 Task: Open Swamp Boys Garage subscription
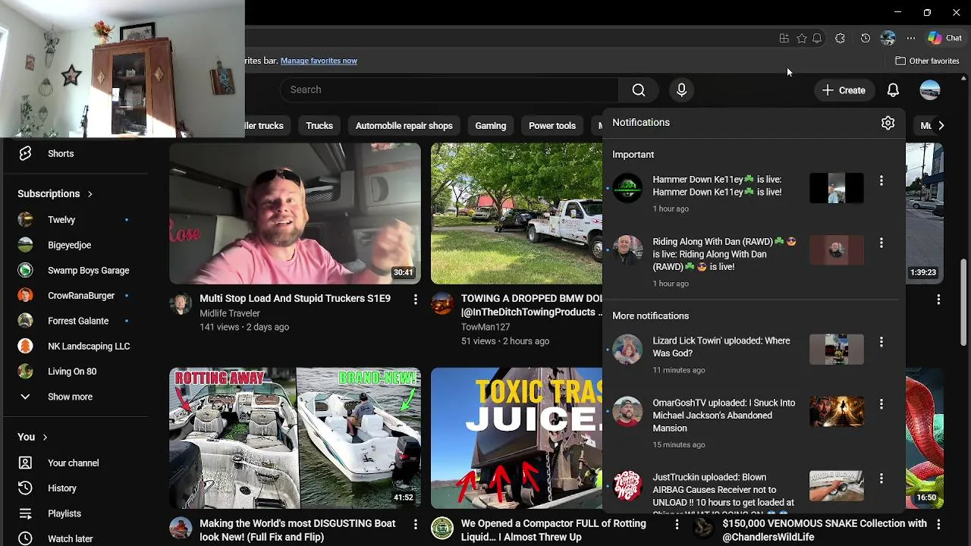(88, 270)
